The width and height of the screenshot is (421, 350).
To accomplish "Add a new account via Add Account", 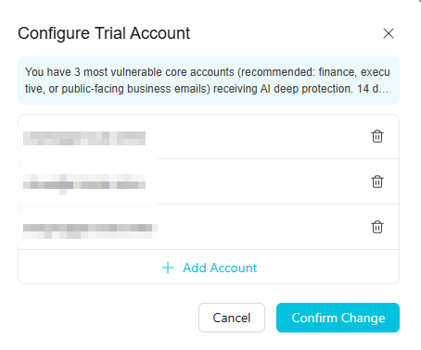I will tap(210, 268).
